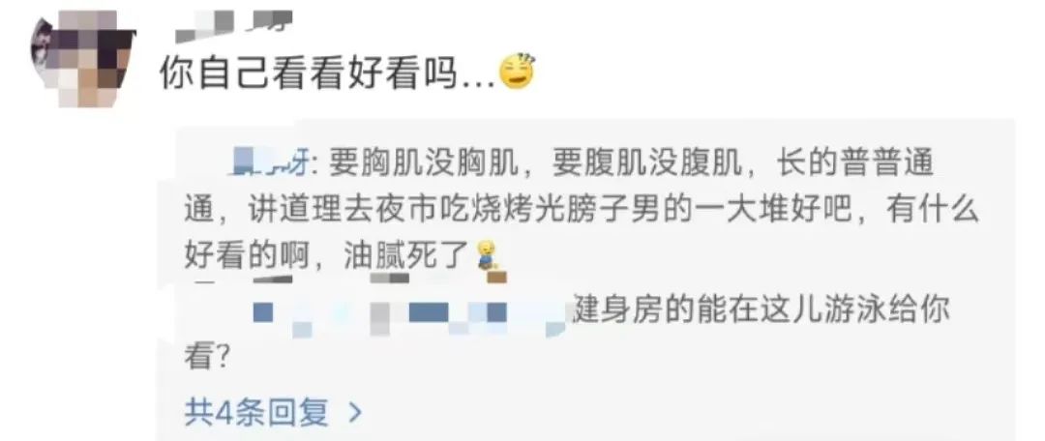The image size is (1045, 441).
Task: Tap the trailing word 看? of the second reply
Action: click(207, 361)
